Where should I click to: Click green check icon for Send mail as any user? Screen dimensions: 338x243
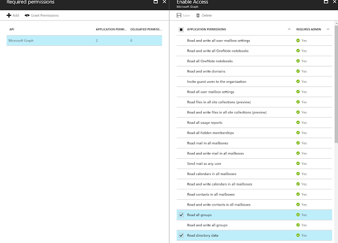point(298,163)
